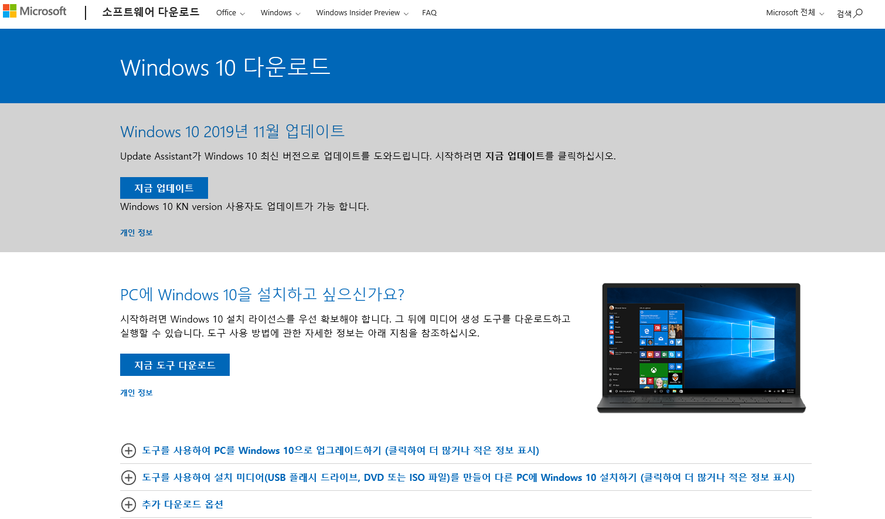This screenshot has width=885, height=519.
Task: Click the Windows 10 다운로드 title
Action: pyautogui.click(x=226, y=67)
